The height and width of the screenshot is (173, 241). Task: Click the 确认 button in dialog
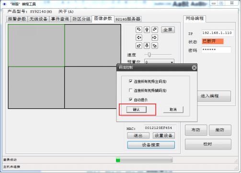point(137,110)
